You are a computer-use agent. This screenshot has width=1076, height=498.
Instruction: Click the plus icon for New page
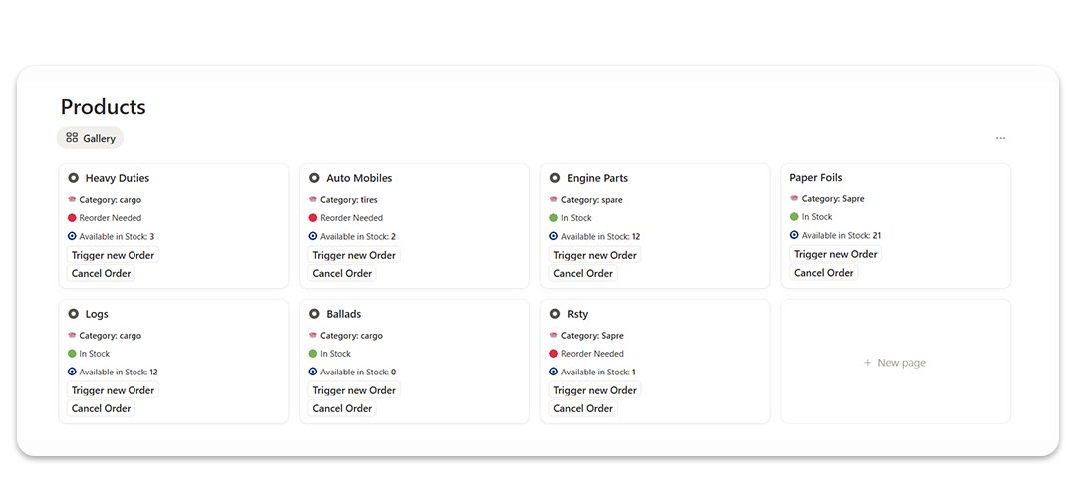[x=868, y=363]
